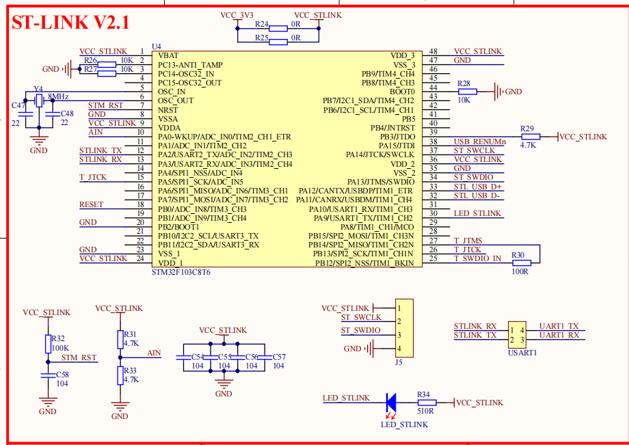Click the "PB3/JTDO" pin name
Viewport: 629px width, 445px height.
397,137
